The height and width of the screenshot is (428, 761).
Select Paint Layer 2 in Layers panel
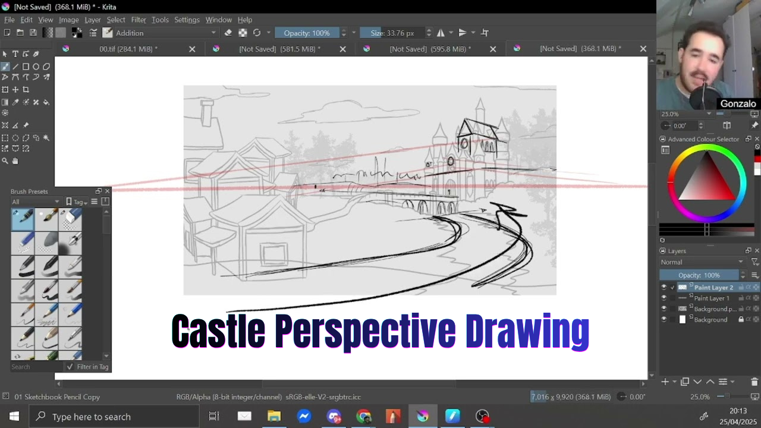pyautogui.click(x=713, y=288)
